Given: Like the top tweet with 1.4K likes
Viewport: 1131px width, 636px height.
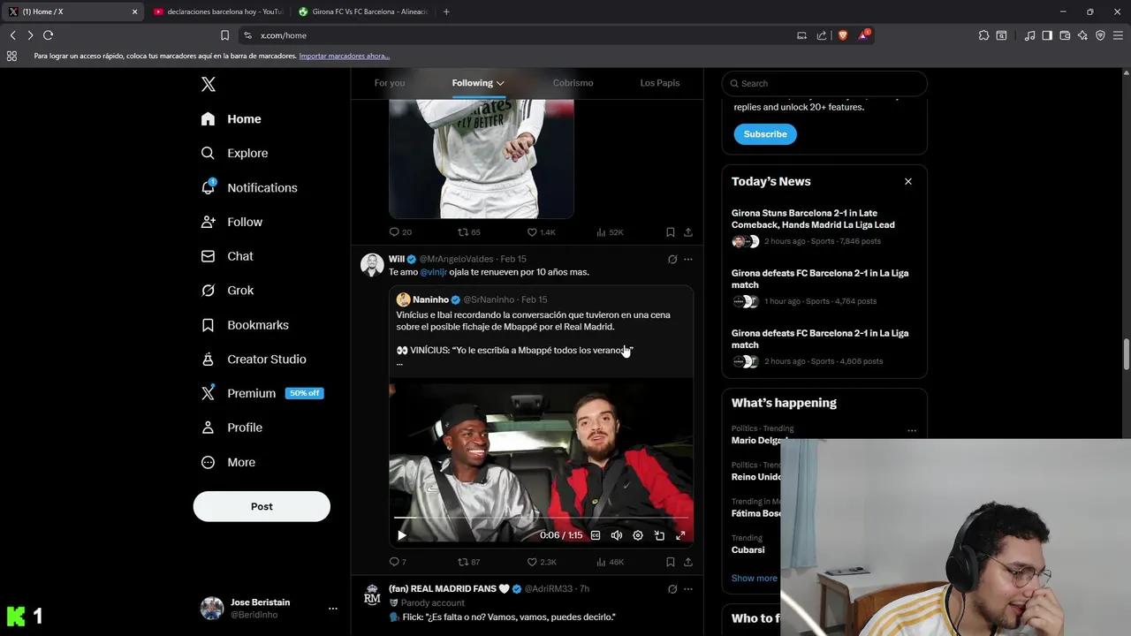Looking at the screenshot, I should point(542,232).
